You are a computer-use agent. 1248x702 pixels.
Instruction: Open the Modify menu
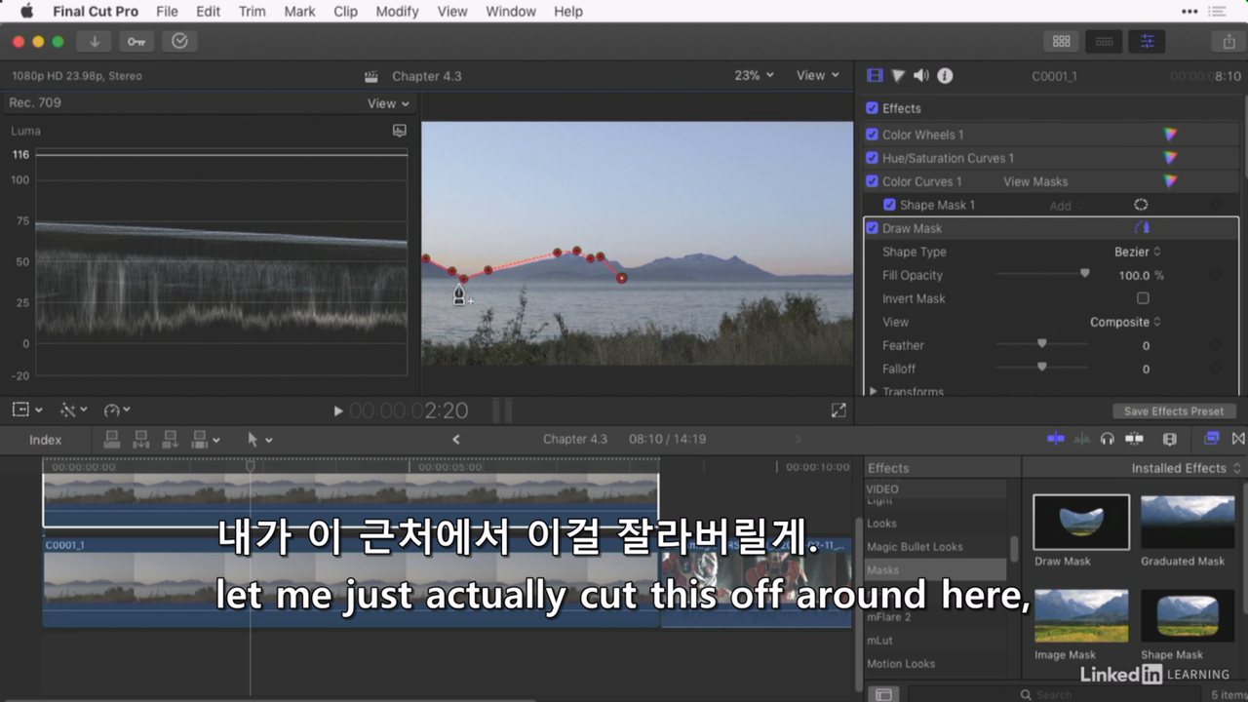pyautogui.click(x=397, y=12)
